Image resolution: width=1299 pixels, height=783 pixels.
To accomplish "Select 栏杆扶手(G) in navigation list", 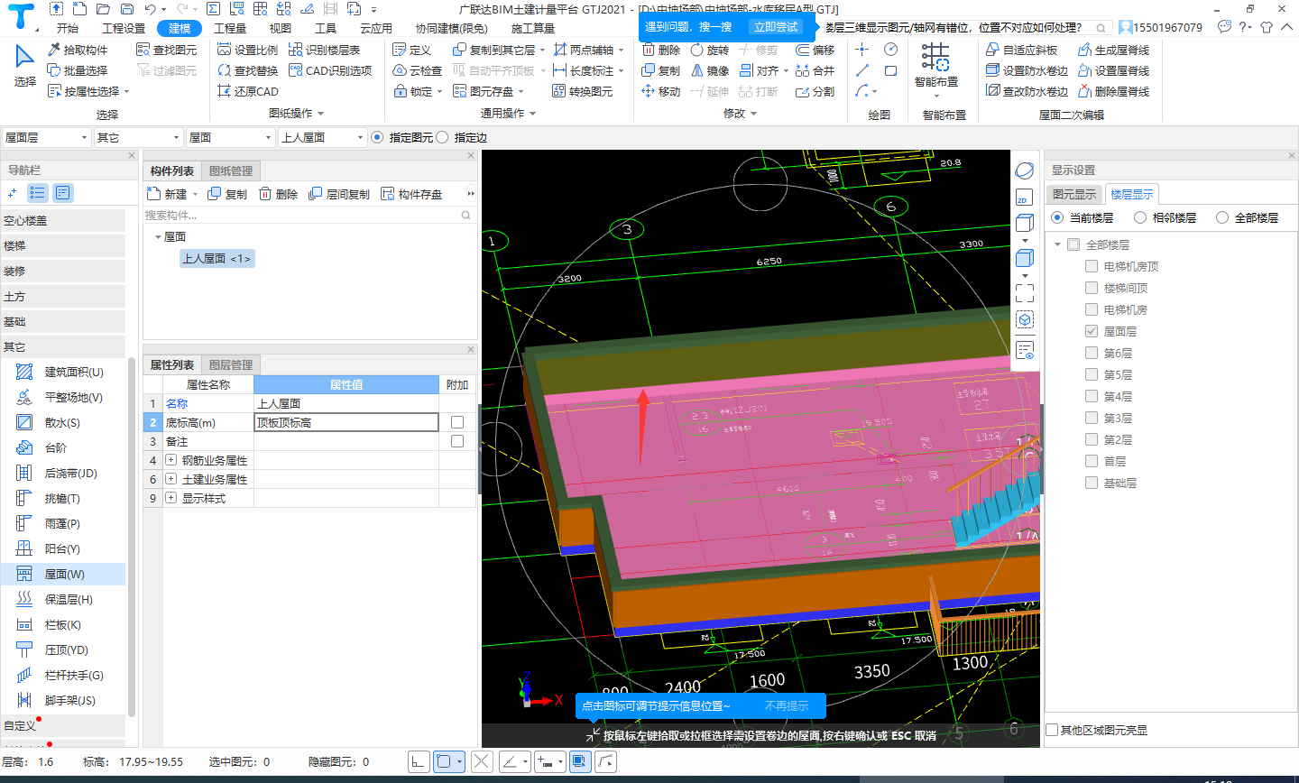I will (x=63, y=675).
